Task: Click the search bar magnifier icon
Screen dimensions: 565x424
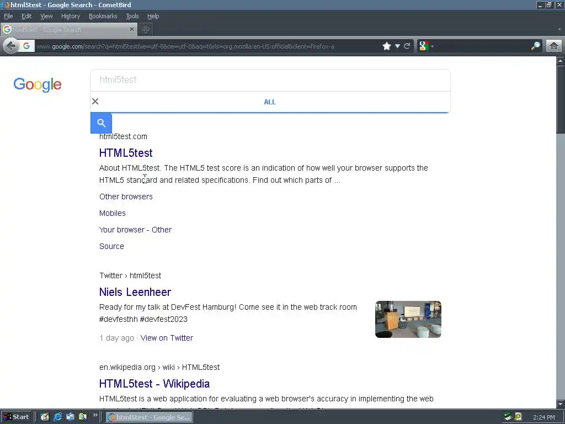Action: (x=535, y=46)
